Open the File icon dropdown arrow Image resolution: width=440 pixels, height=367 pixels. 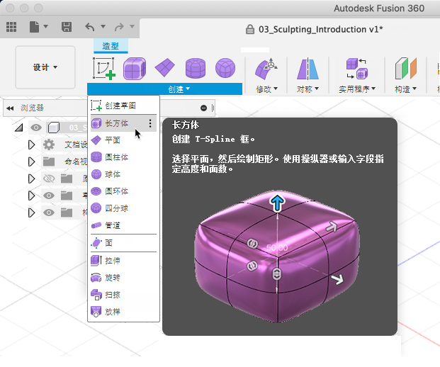[45, 26]
